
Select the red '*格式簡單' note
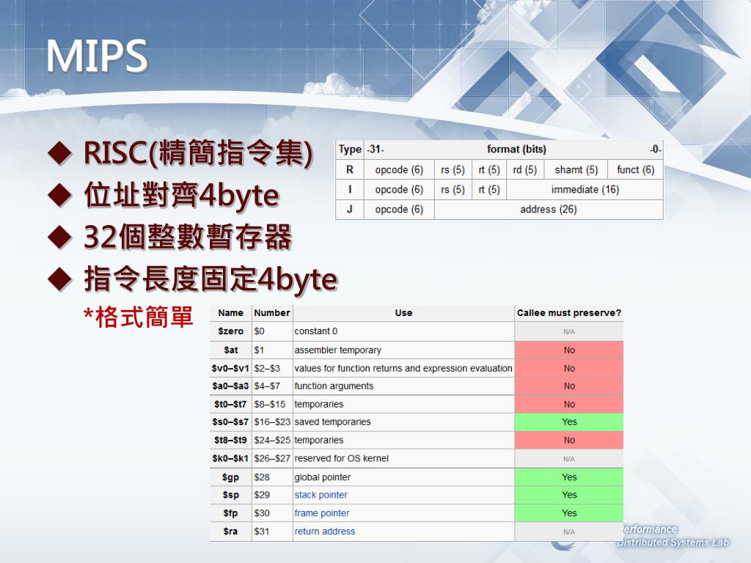(138, 317)
